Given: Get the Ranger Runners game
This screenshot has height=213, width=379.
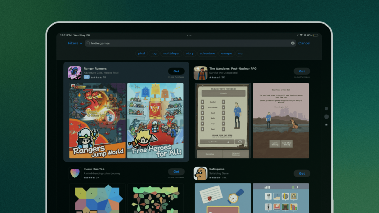Looking at the screenshot, I should [176, 71].
